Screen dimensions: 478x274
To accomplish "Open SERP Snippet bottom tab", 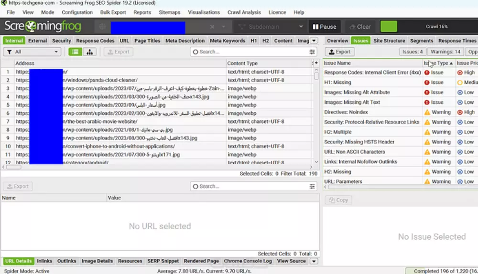I will coord(163,261).
